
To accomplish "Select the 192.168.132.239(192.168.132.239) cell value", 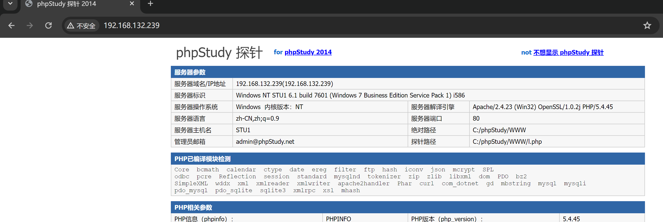I will point(284,84).
